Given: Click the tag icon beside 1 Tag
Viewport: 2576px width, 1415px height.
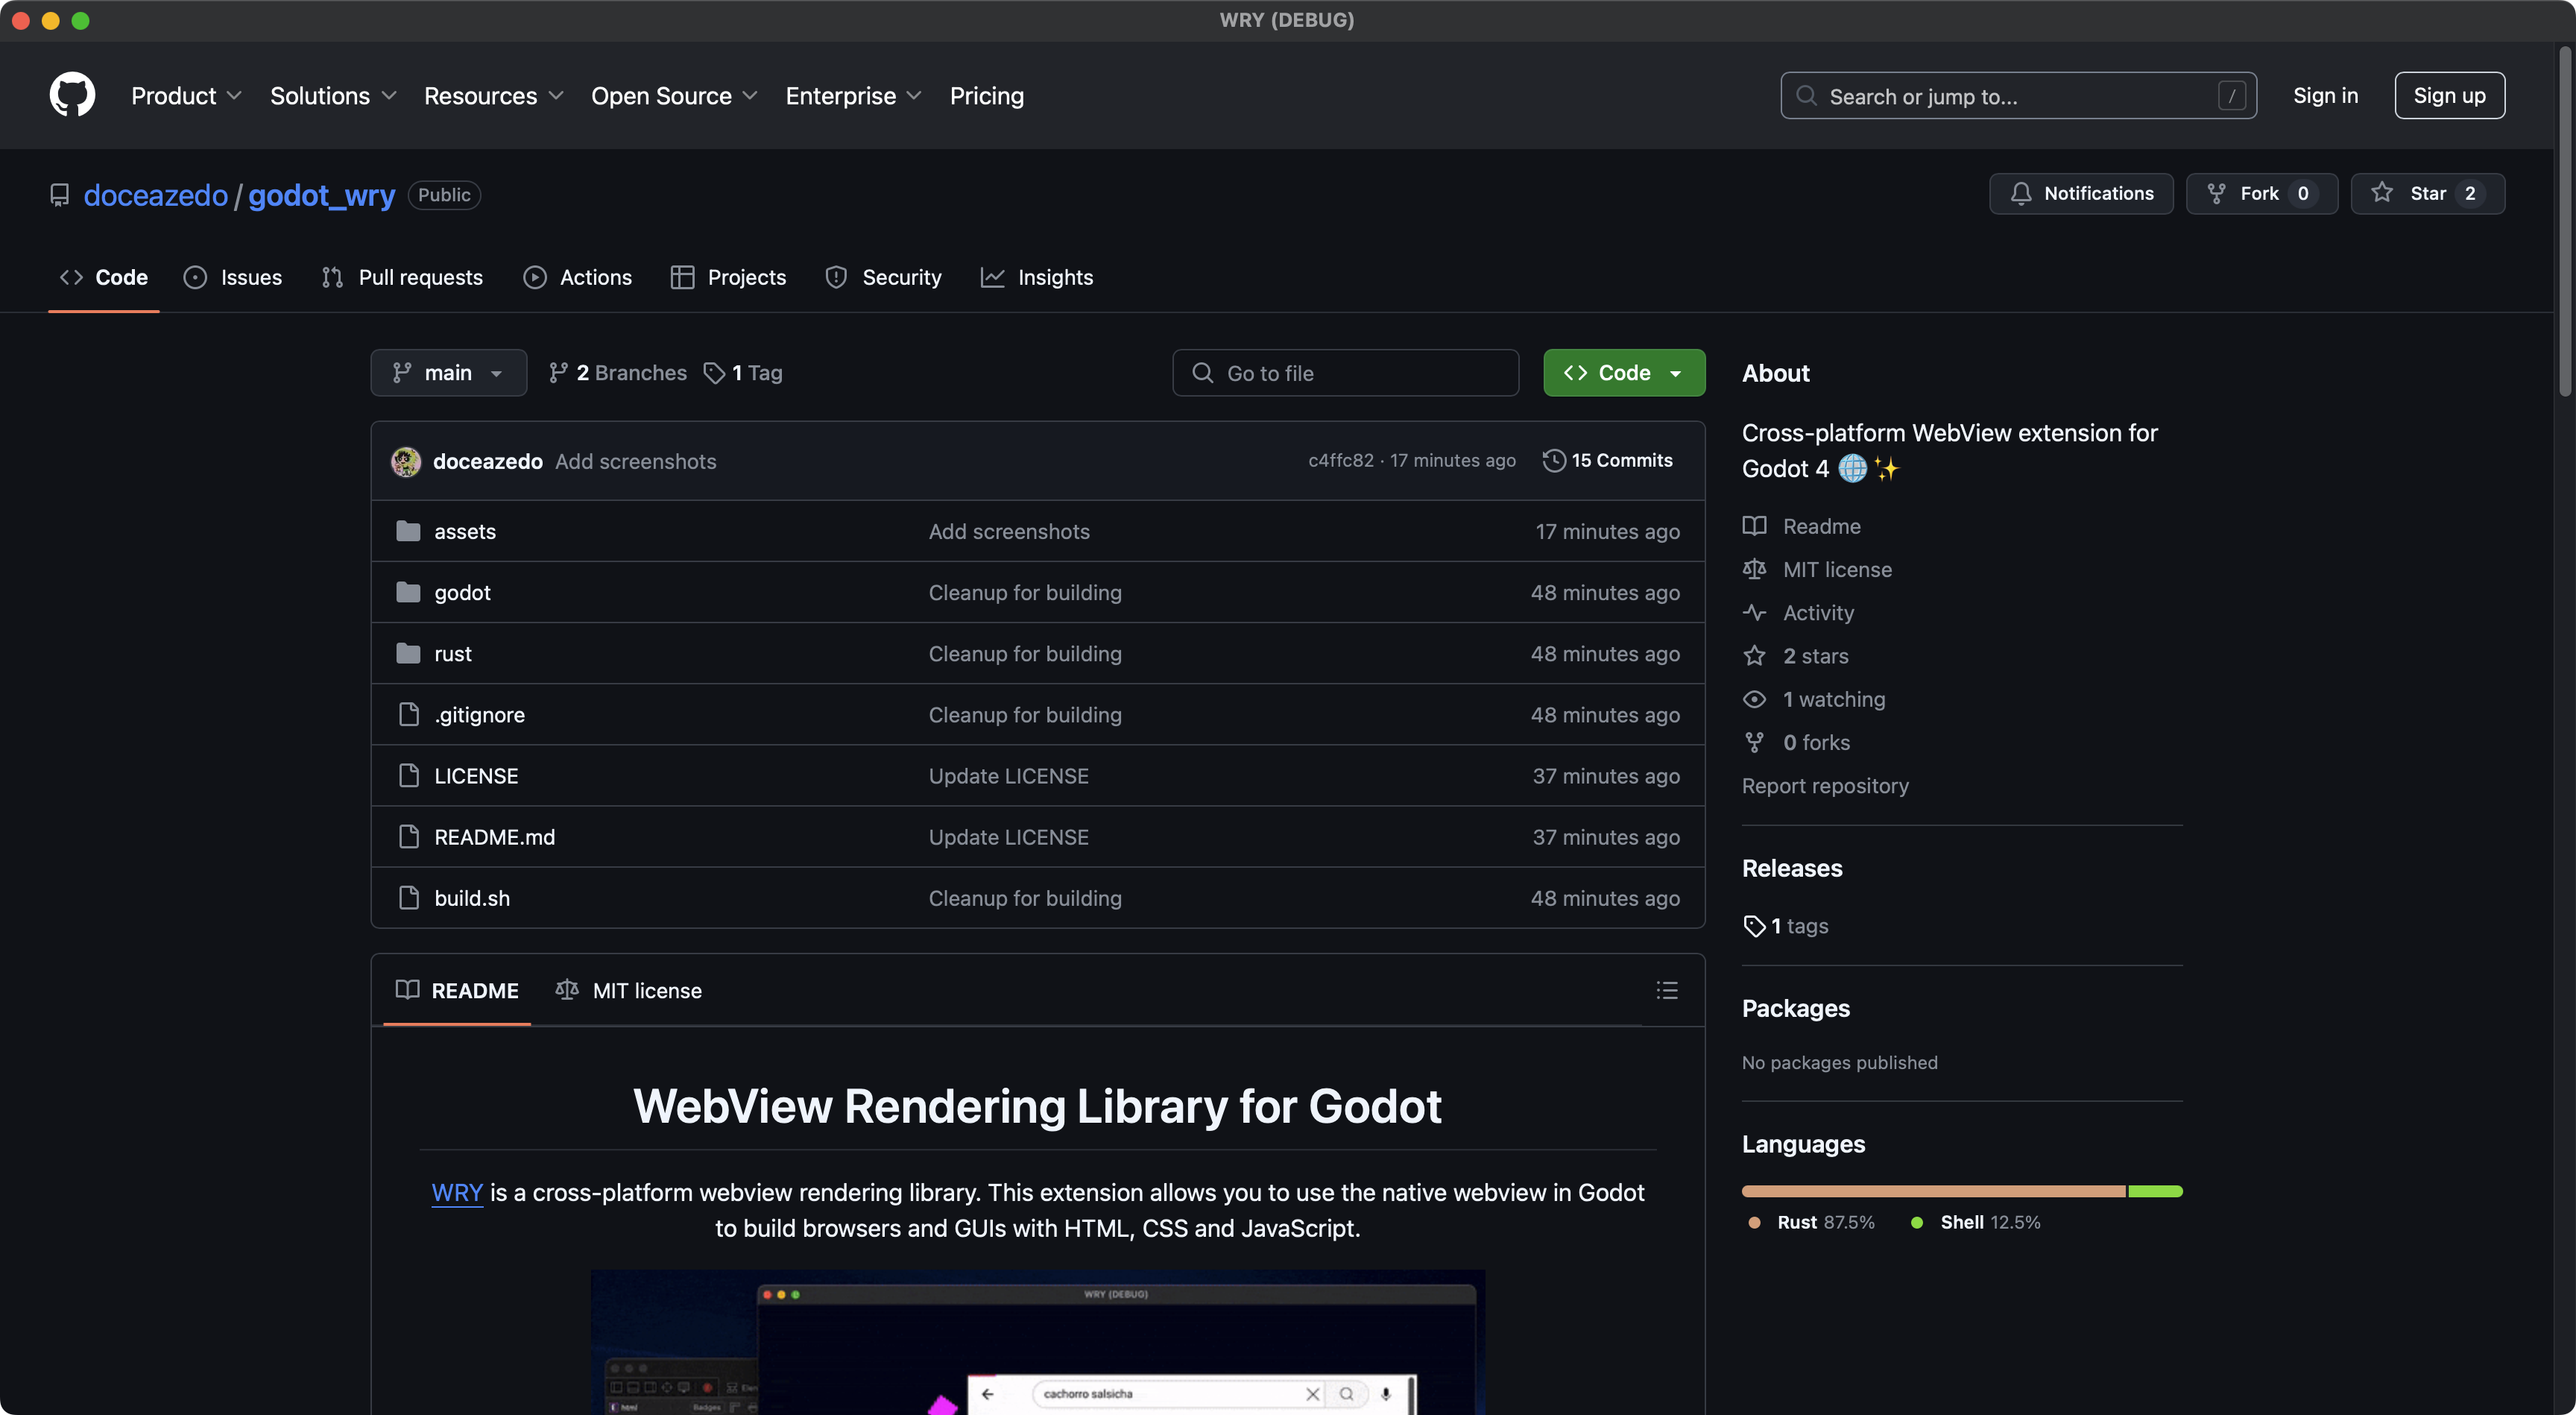Looking at the screenshot, I should [714, 373].
